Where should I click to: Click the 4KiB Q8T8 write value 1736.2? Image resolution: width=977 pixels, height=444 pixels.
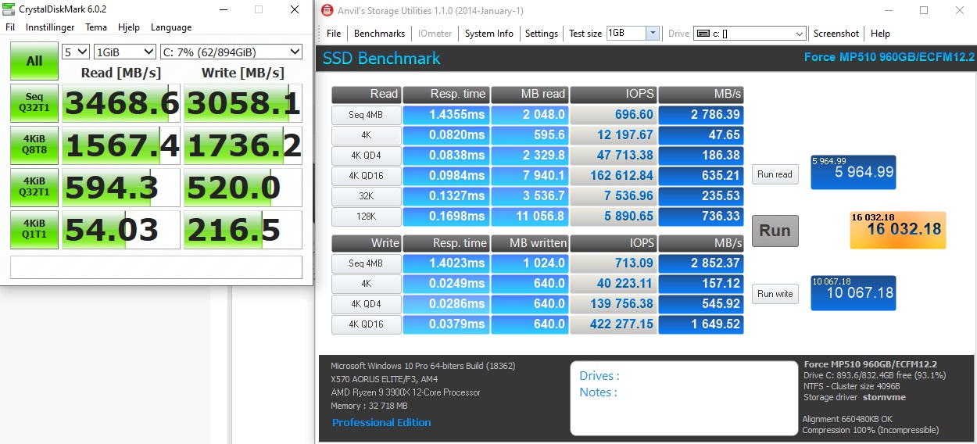243,145
